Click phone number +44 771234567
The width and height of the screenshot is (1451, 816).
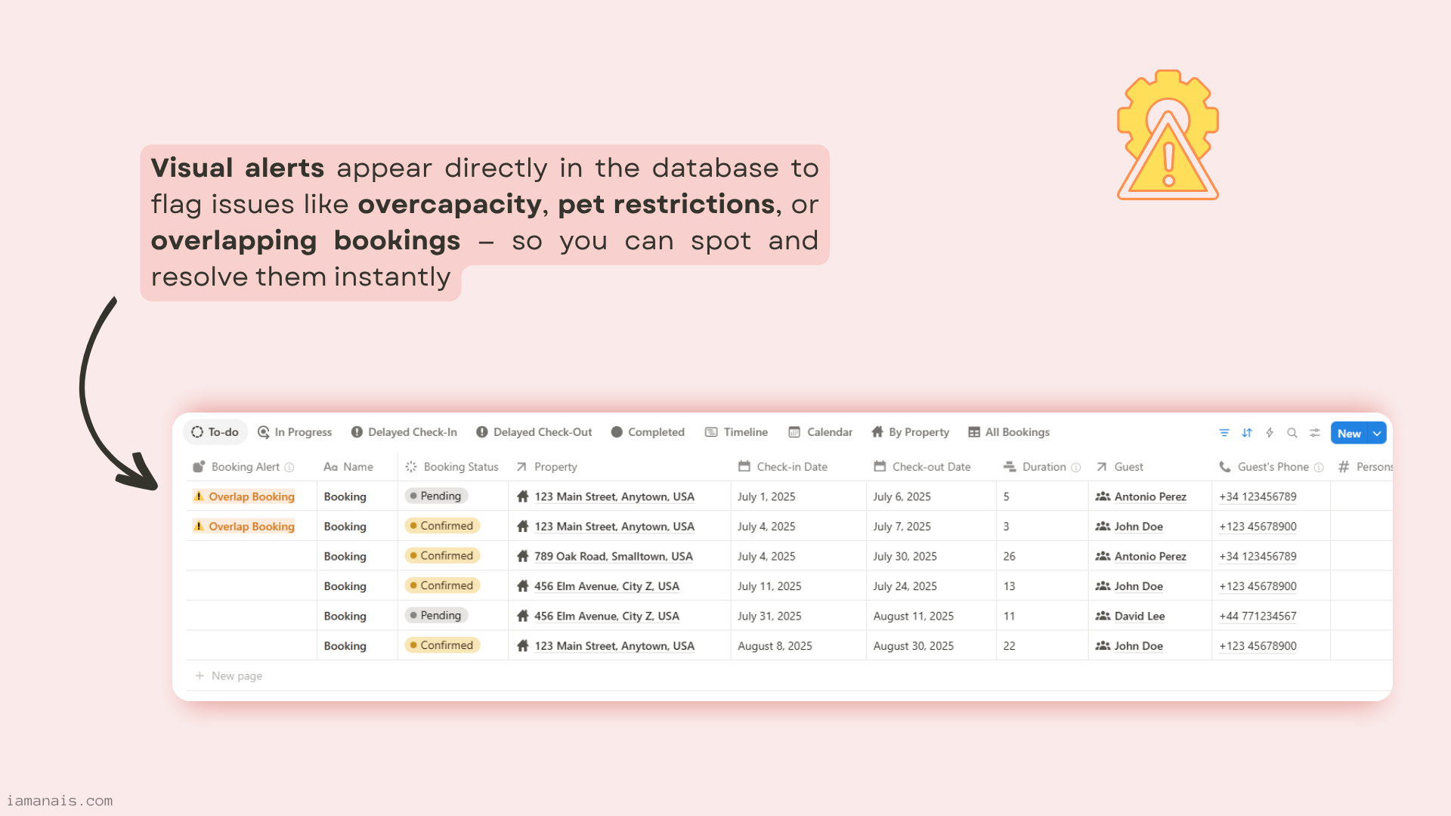point(1258,617)
